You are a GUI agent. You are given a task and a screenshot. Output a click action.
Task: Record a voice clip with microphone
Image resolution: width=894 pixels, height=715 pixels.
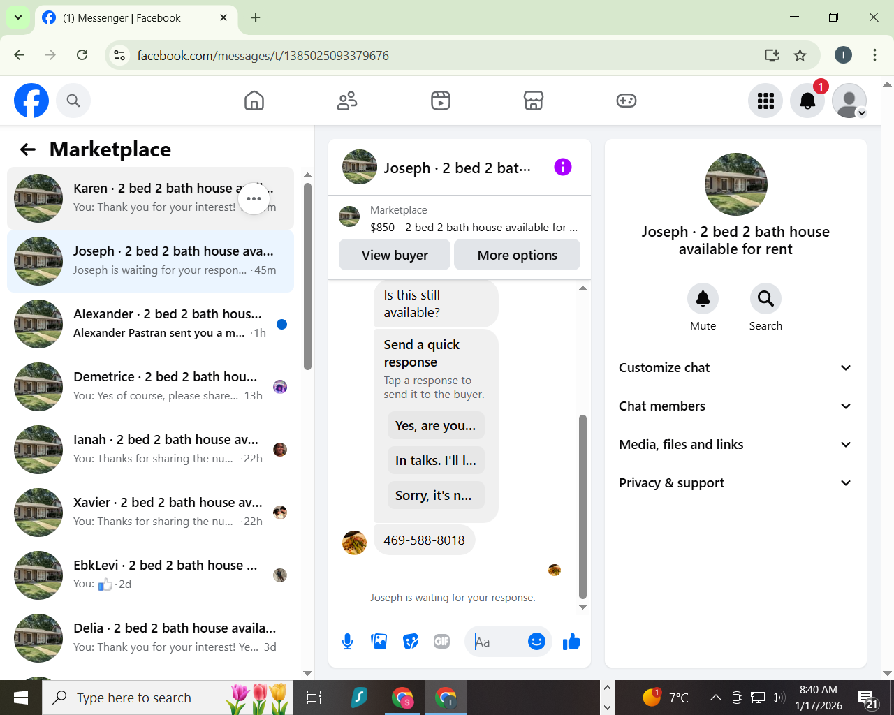(347, 641)
